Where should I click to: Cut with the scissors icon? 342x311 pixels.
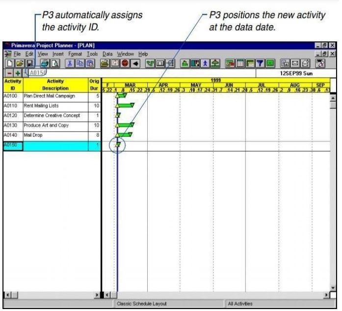70,63
